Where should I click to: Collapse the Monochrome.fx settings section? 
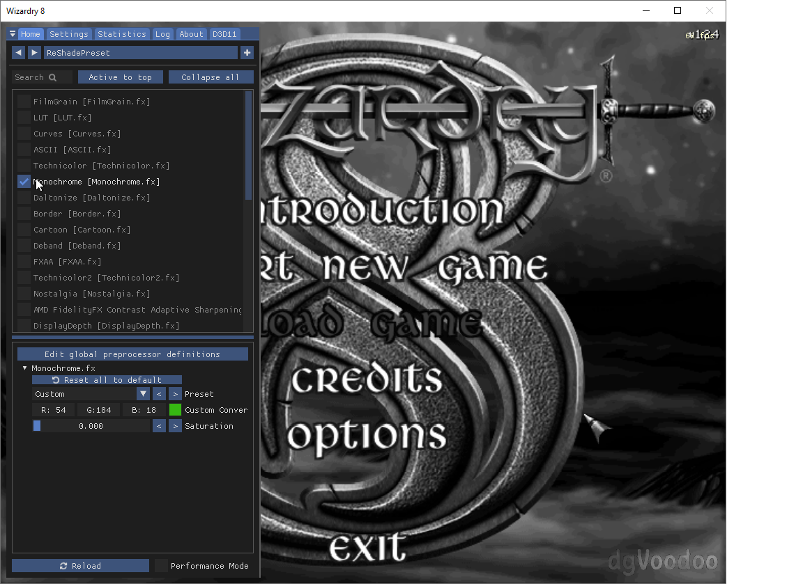coord(24,368)
